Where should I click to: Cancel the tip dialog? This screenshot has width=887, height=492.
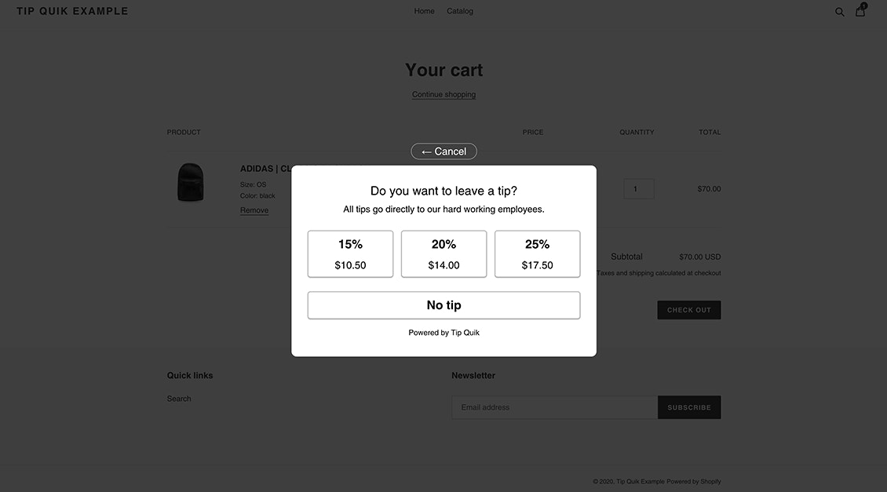click(x=443, y=151)
